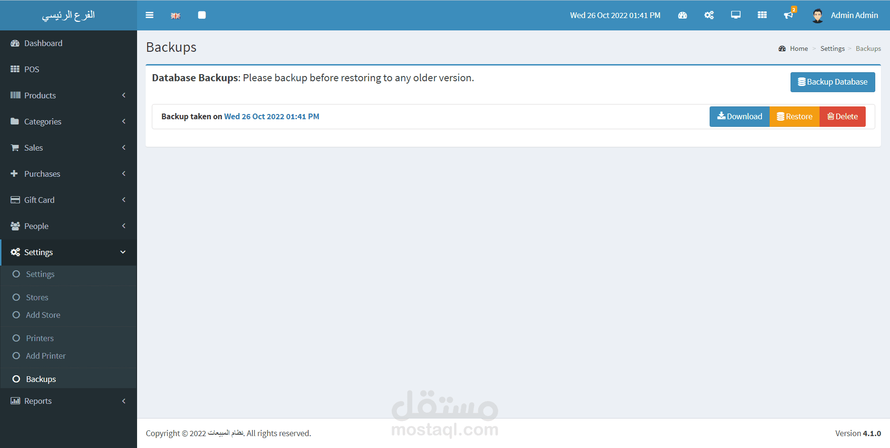Open the language flag selector
The image size is (890, 448).
[x=176, y=16]
